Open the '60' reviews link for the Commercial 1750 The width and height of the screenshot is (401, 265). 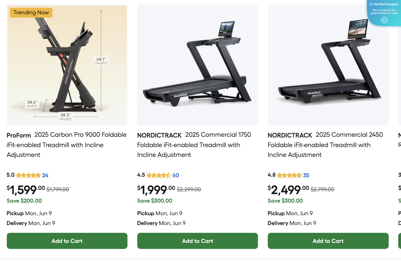click(x=176, y=175)
